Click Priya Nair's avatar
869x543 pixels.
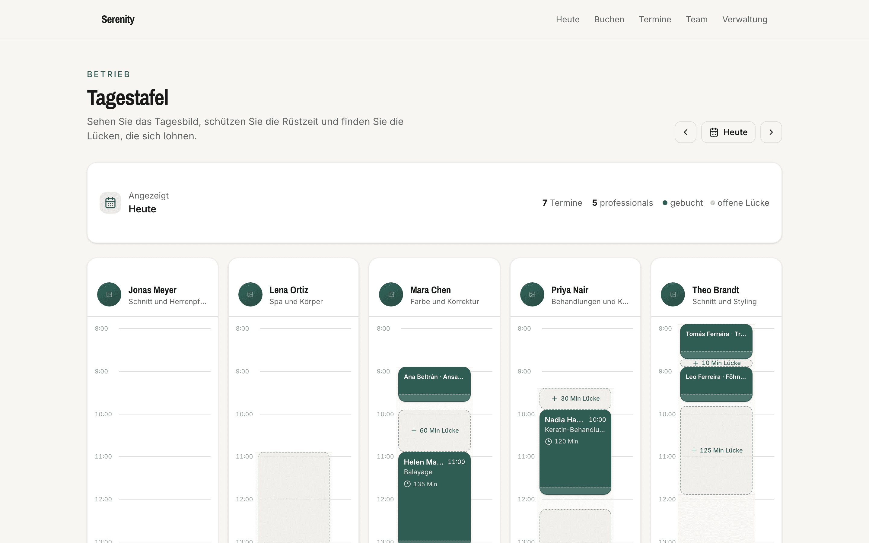click(x=532, y=294)
